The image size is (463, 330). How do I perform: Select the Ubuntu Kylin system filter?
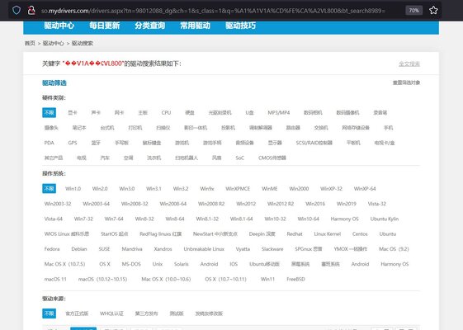(385, 219)
